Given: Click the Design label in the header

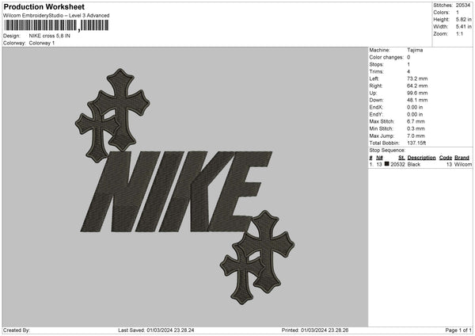Looking at the screenshot, I should click(x=12, y=36).
